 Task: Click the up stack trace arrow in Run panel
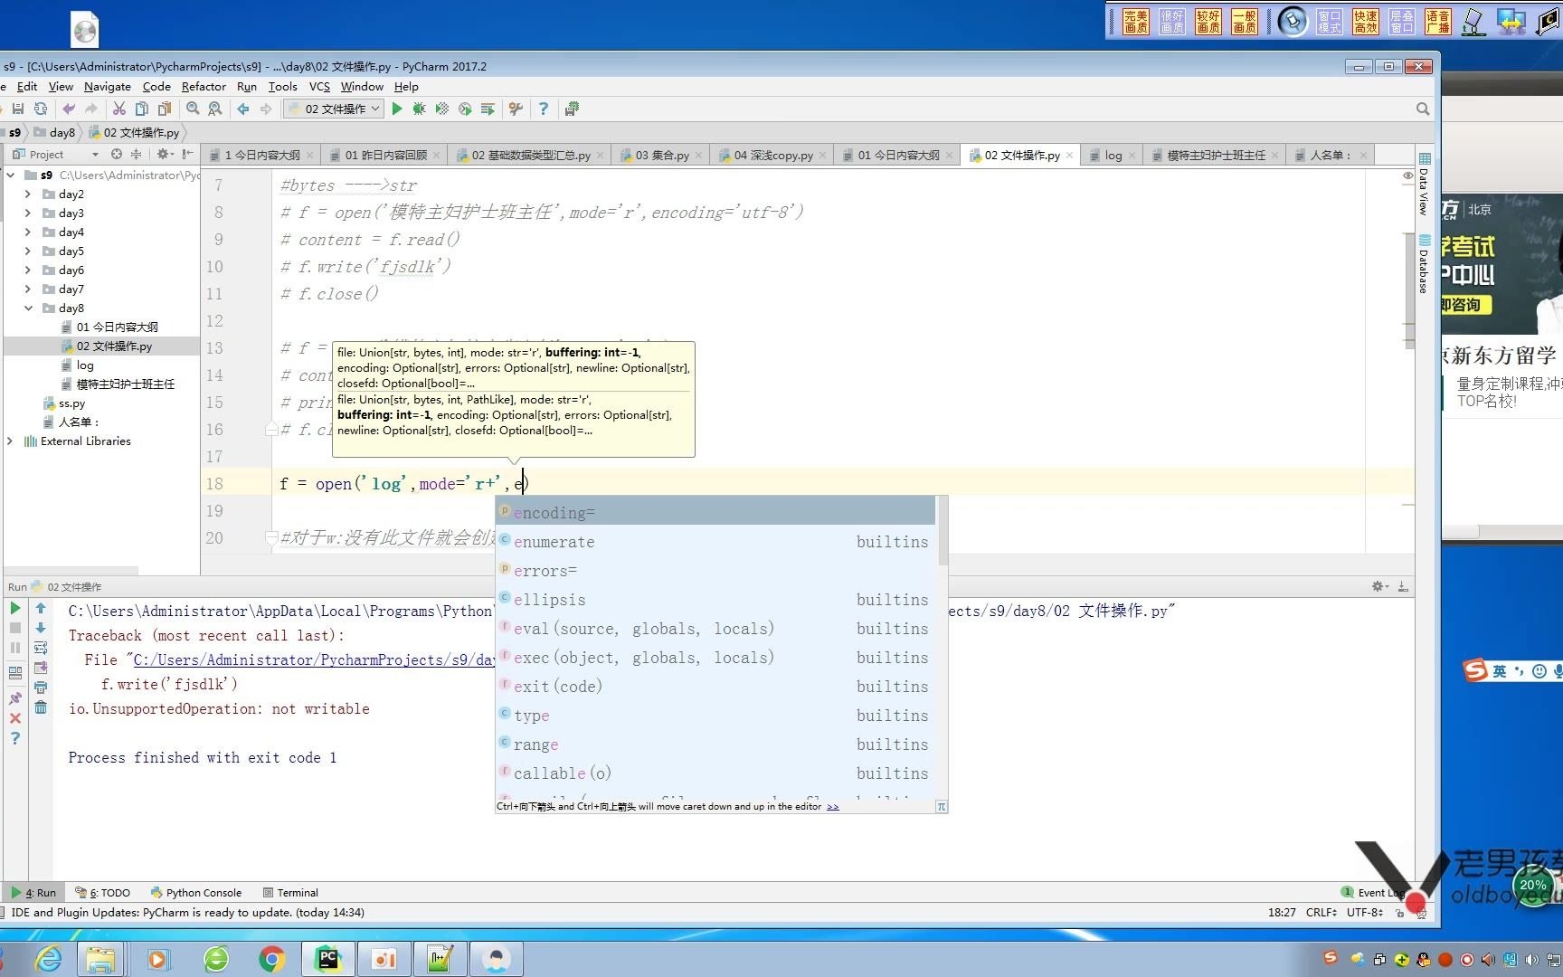41,609
